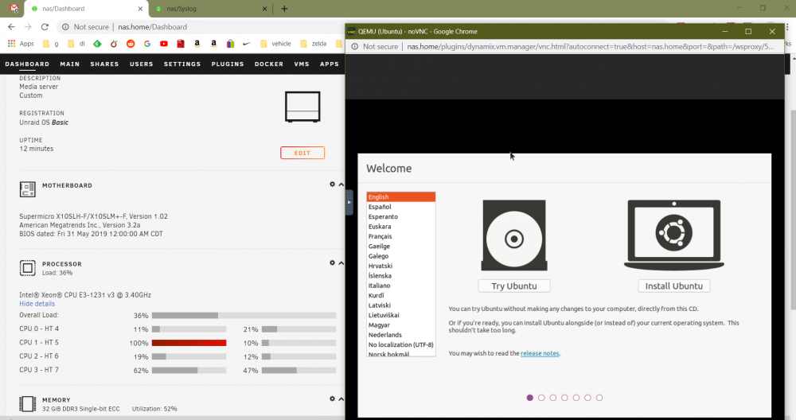Open the "zelda" bookmarks folder
This screenshot has width=796, height=420.
click(x=313, y=44)
